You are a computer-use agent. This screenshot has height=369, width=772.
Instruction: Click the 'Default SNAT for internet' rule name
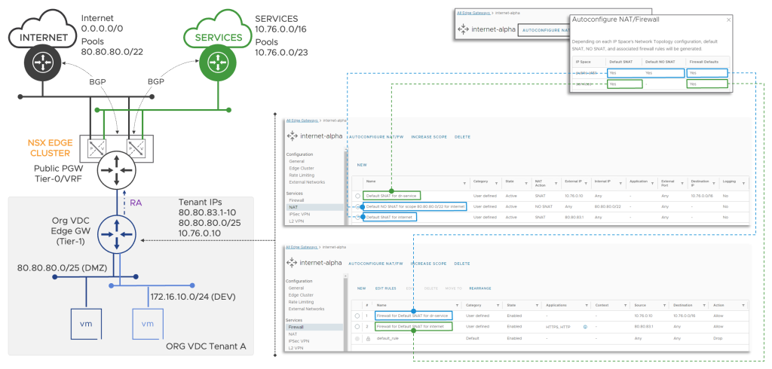pos(388,217)
